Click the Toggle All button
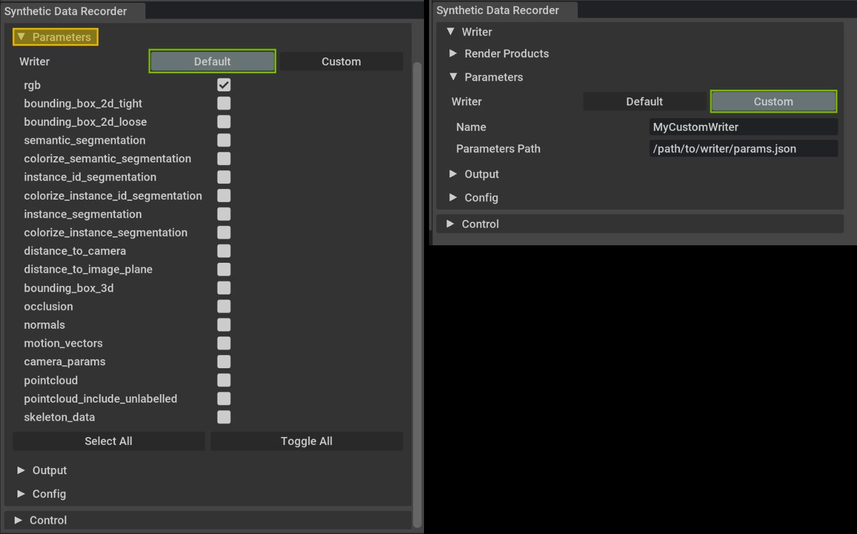 click(x=306, y=441)
